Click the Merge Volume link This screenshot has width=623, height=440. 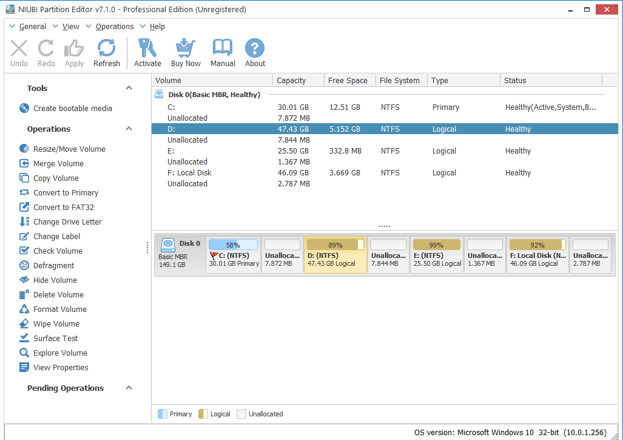point(58,163)
